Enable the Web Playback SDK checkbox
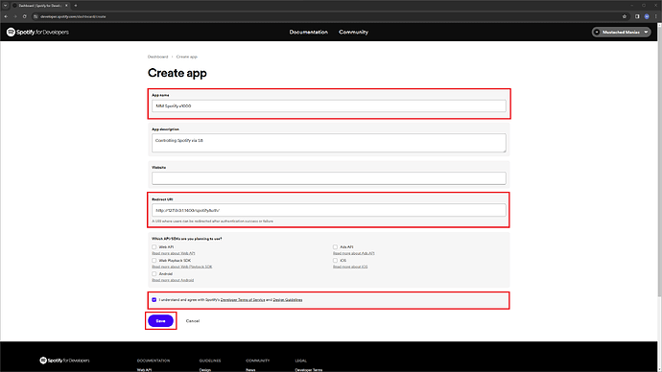The width and height of the screenshot is (662, 372). pyautogui.click(x=154, y=261)
